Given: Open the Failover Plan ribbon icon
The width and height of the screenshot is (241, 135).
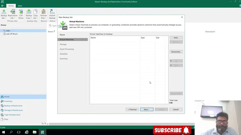Looking at the screenshot, I should (x=44, y=14).
